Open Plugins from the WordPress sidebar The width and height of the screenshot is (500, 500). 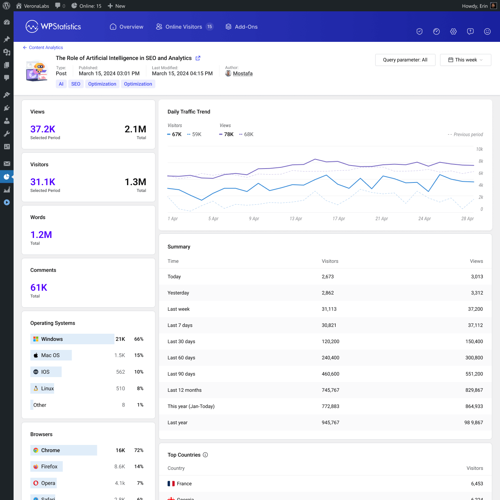coord(6,108)
